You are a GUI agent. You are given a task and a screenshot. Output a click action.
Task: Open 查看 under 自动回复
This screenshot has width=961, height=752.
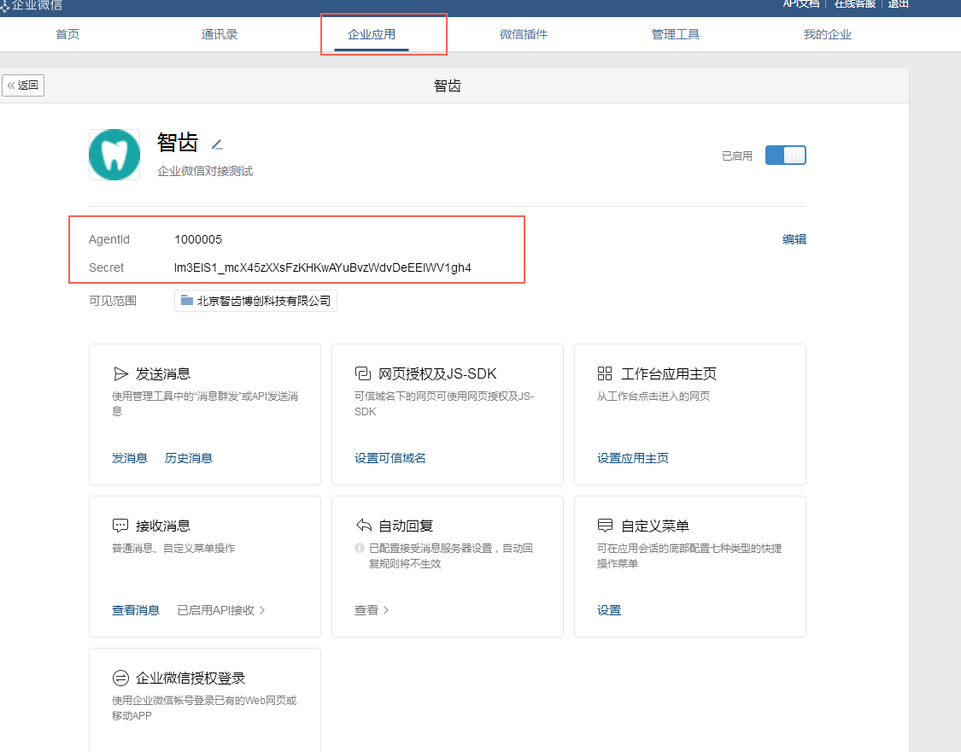click(x=372, y=610)
